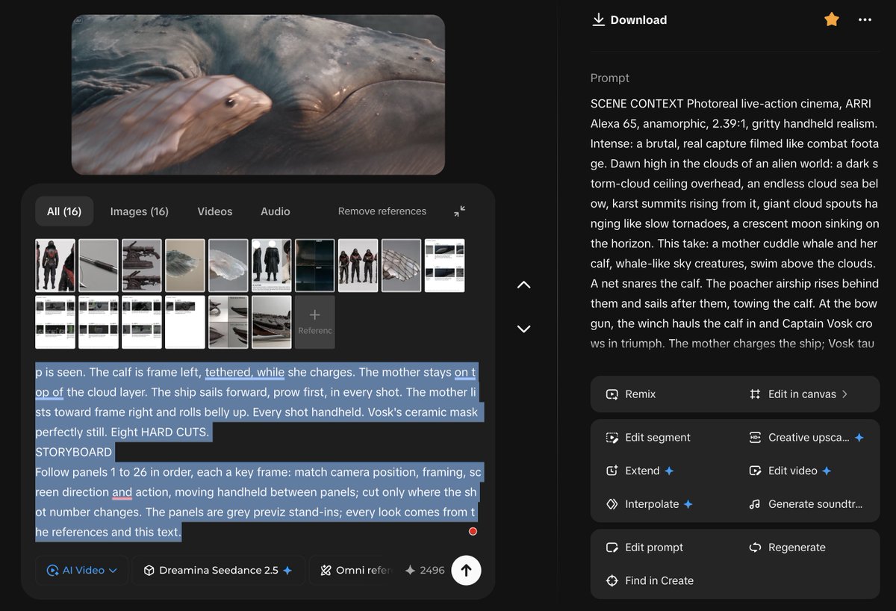Click the Remix option
Viewport: 896px width, 611px height.
pyautogui.click(x=632, y=394)
